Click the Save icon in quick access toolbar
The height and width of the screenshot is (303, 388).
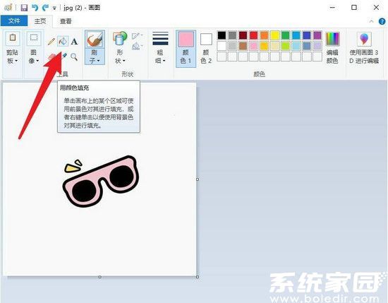tap(24, 8)
